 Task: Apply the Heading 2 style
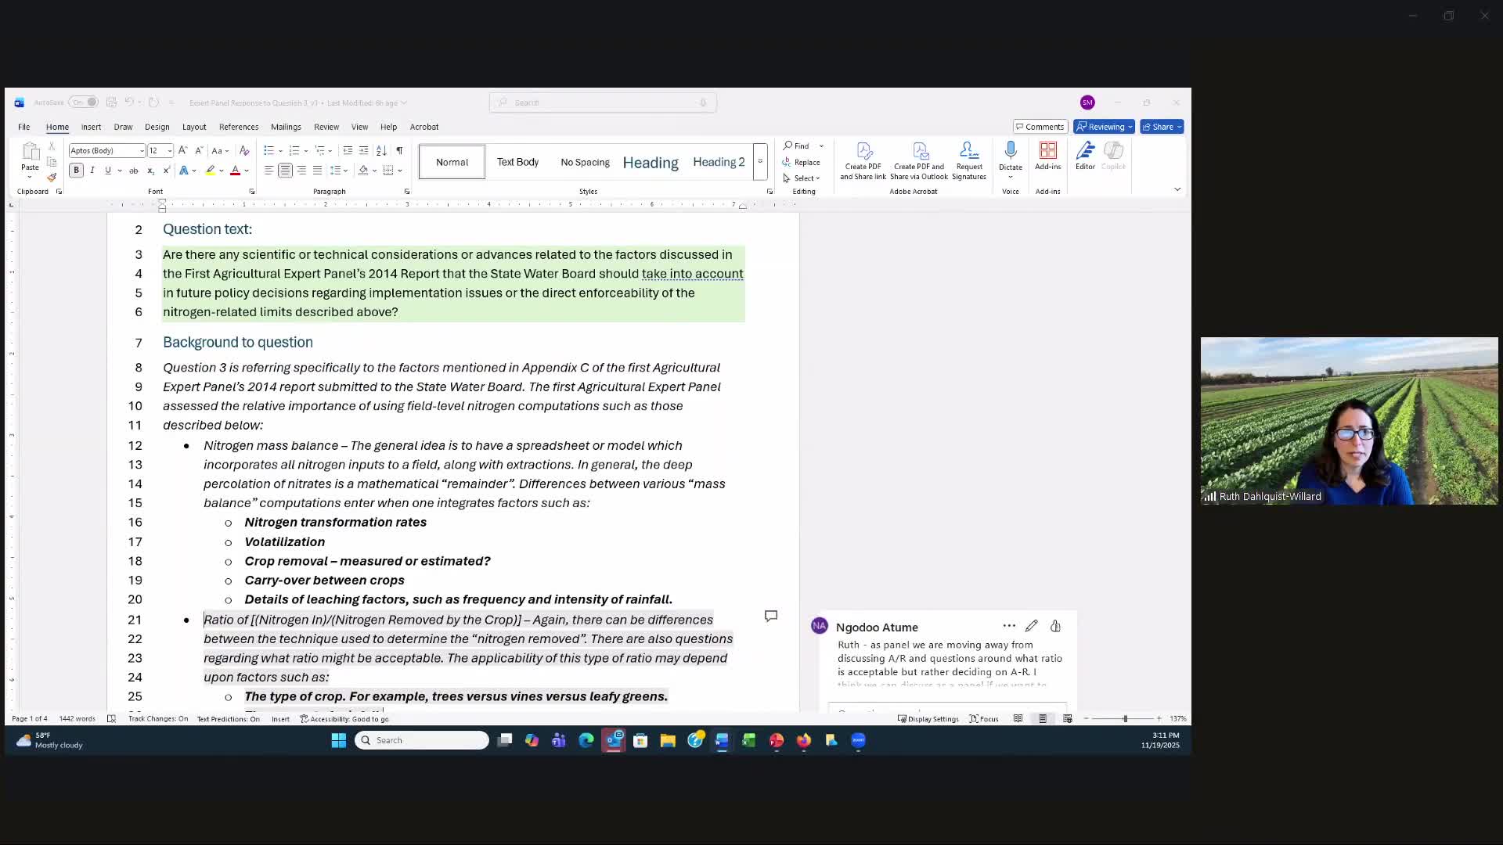tap(719, 162)
